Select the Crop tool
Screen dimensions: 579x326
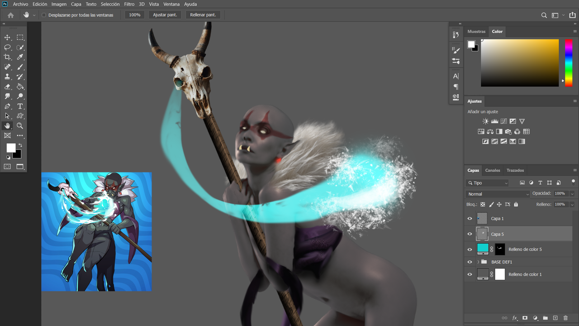7,57
